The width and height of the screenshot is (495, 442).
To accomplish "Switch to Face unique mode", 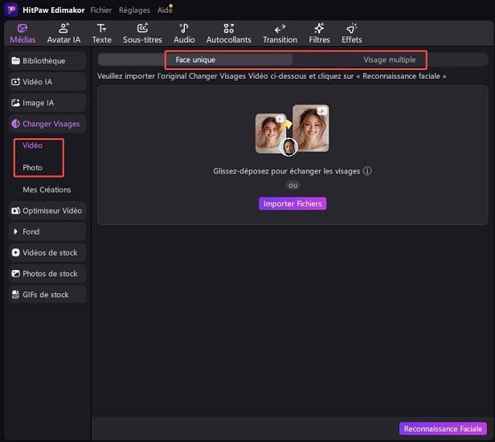I will tap(196, 59).
